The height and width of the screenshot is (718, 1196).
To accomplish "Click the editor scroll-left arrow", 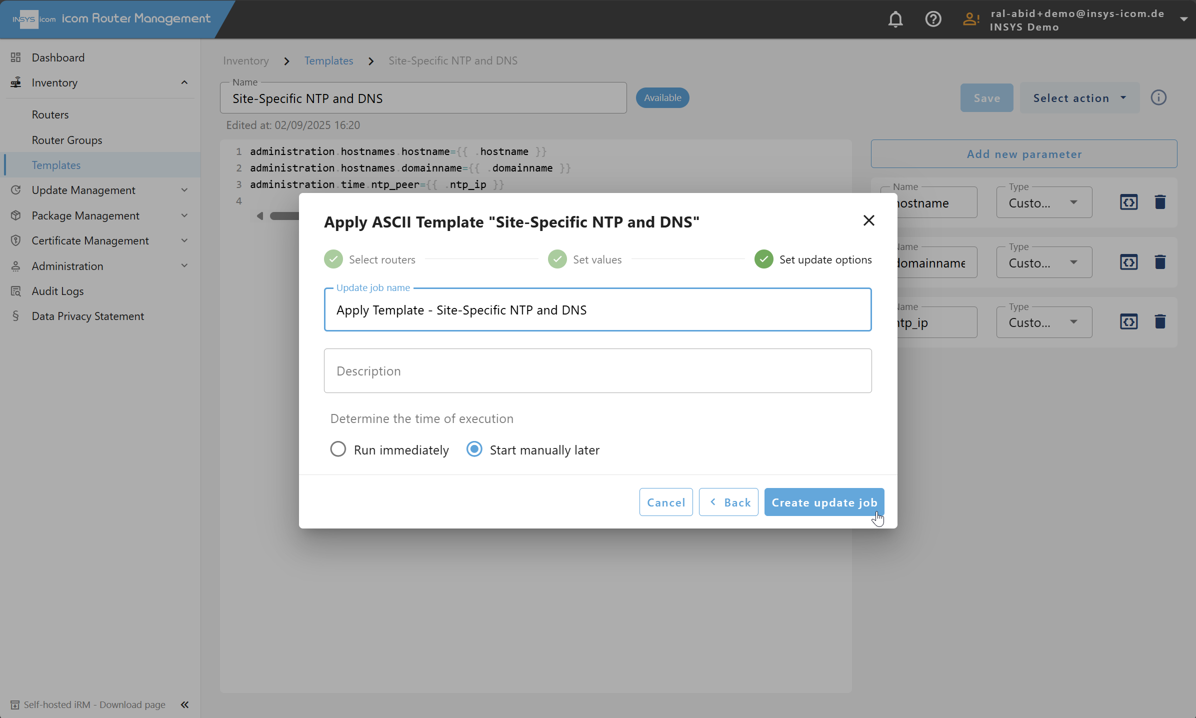I will click(260, 216).
